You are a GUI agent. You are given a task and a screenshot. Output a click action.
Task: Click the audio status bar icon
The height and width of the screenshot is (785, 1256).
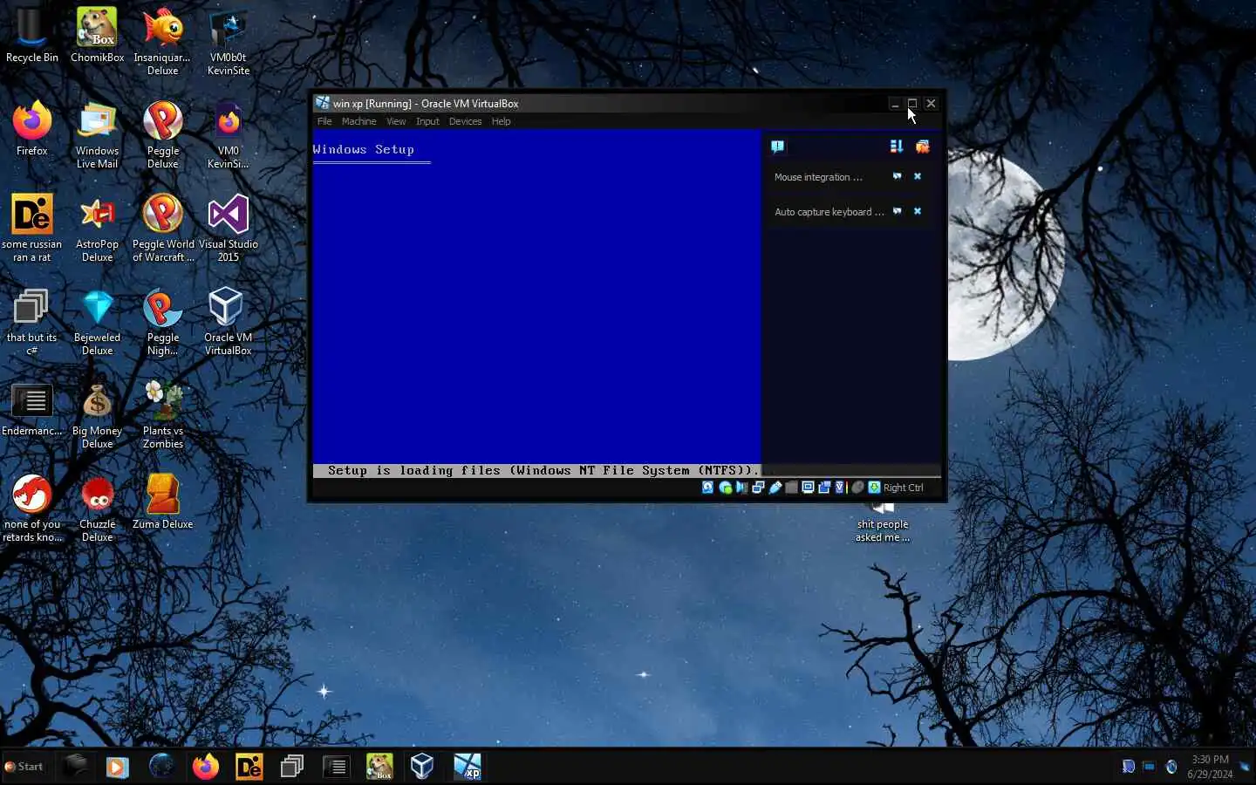[x=741, y=488]
